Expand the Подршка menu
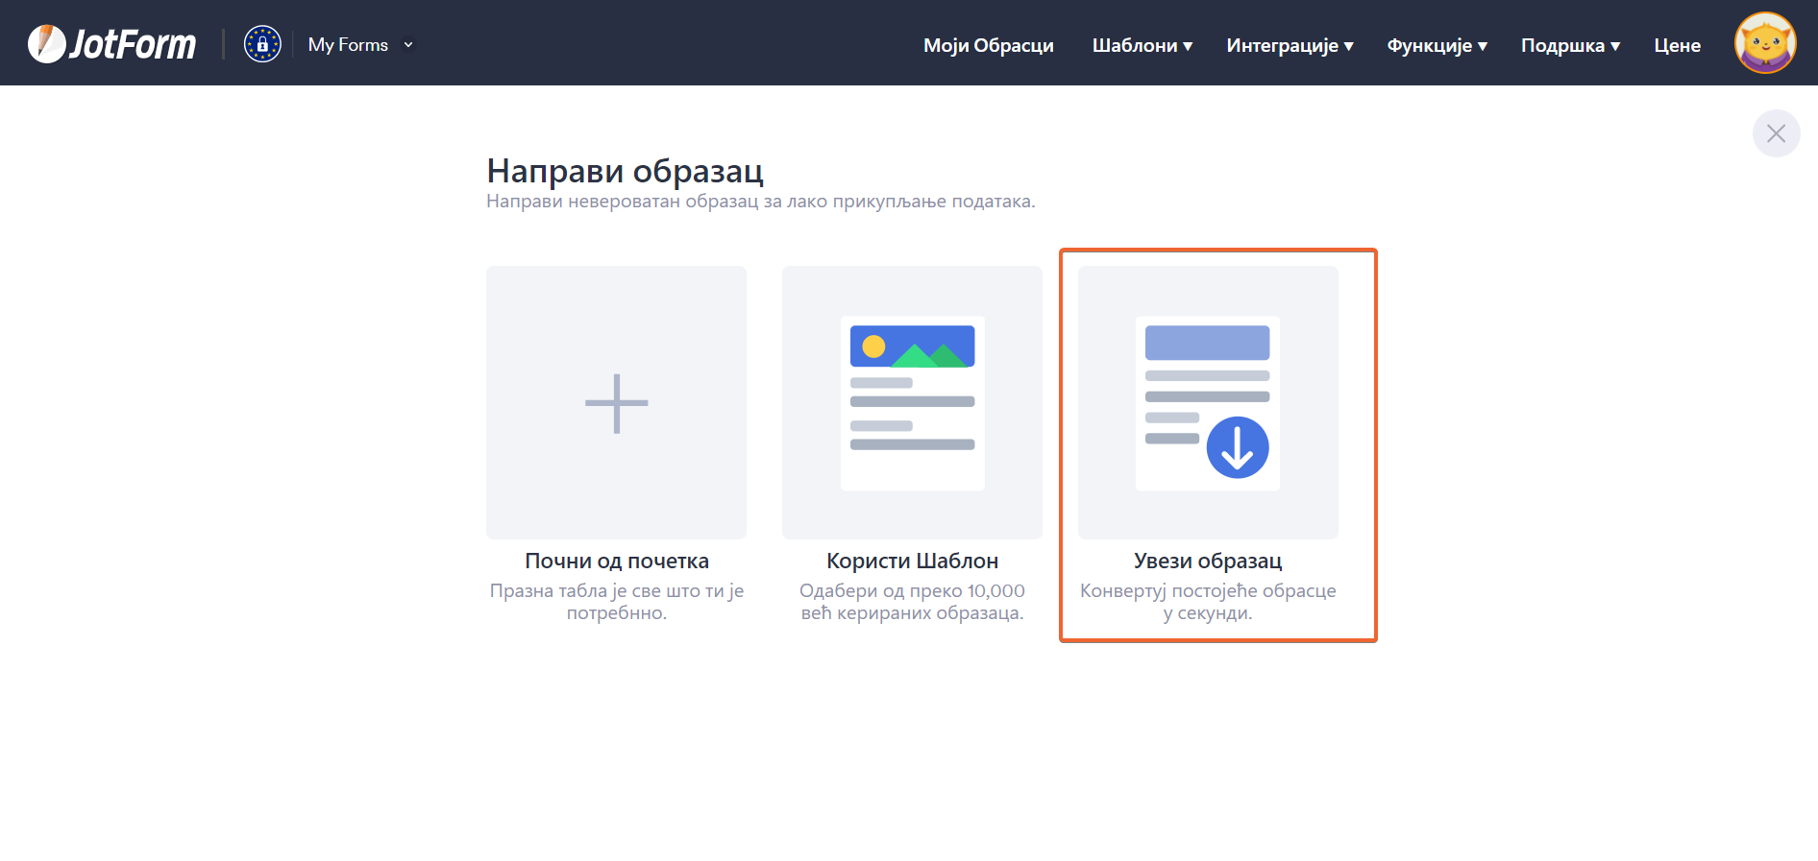 click(x=1570, y=45)
